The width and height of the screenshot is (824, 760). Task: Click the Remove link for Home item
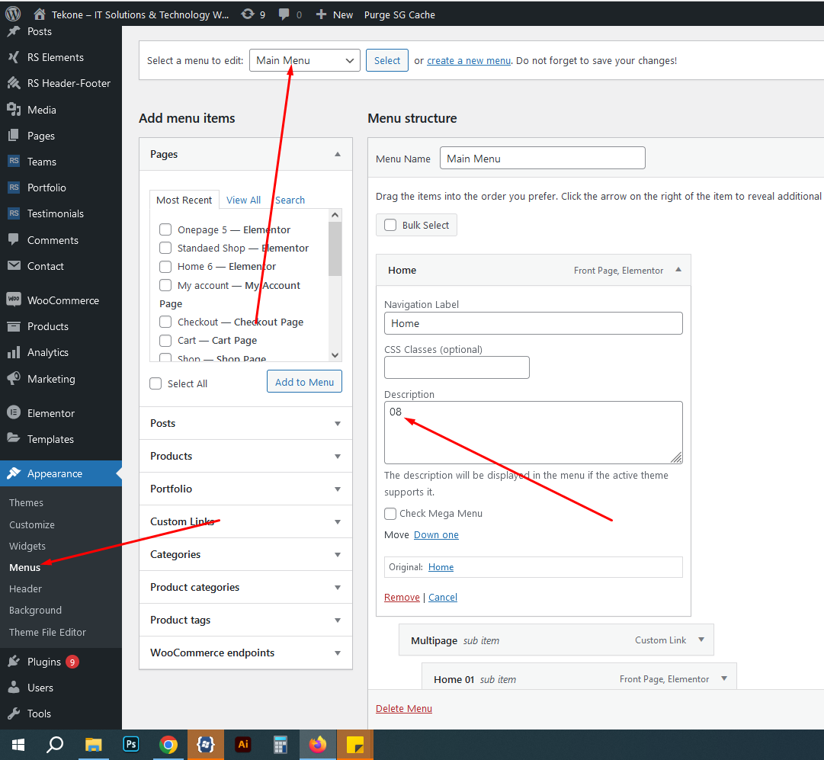coord(402,597)
